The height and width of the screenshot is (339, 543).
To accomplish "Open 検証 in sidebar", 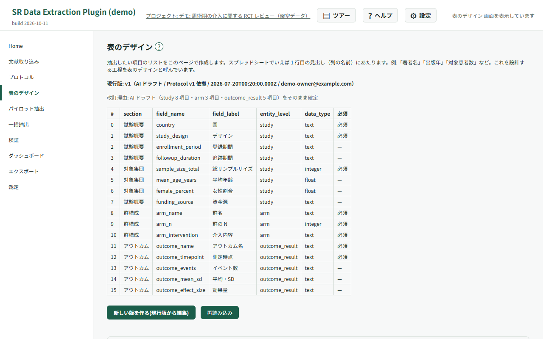I will tap(47, 140).
